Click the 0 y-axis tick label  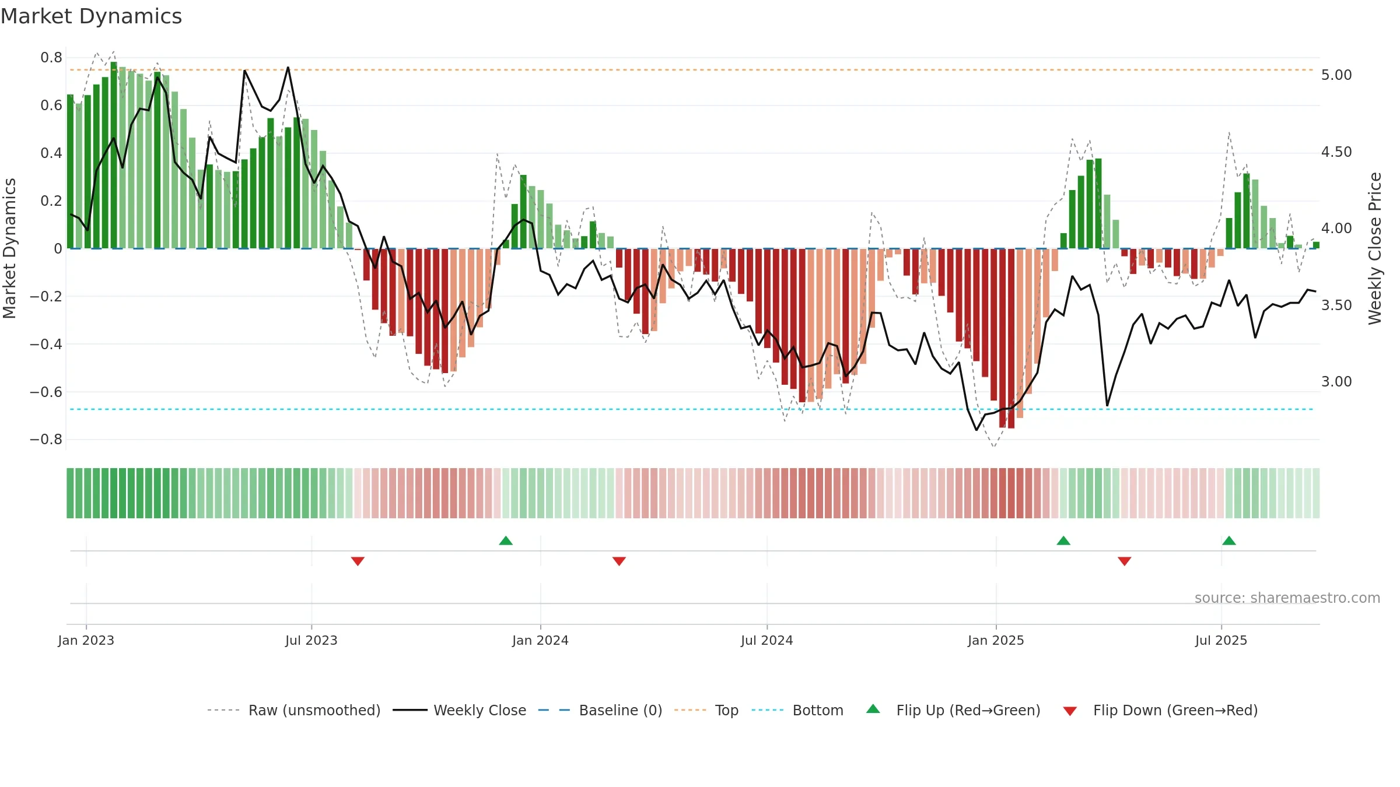click(58, 249)
